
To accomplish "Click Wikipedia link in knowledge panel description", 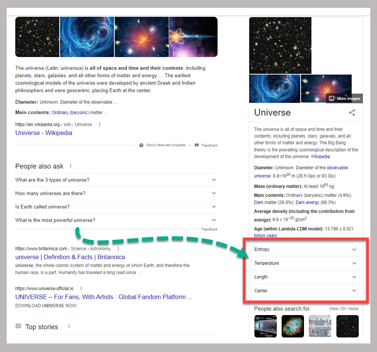I will point(320,157).
